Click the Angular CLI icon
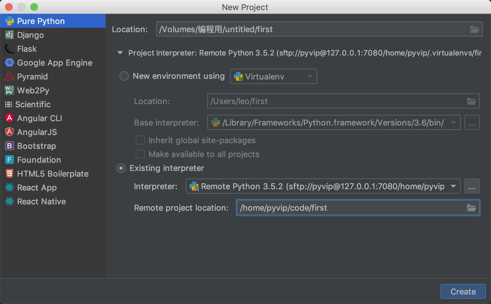This screenshot has height=304, width=491. click(9, 118)
